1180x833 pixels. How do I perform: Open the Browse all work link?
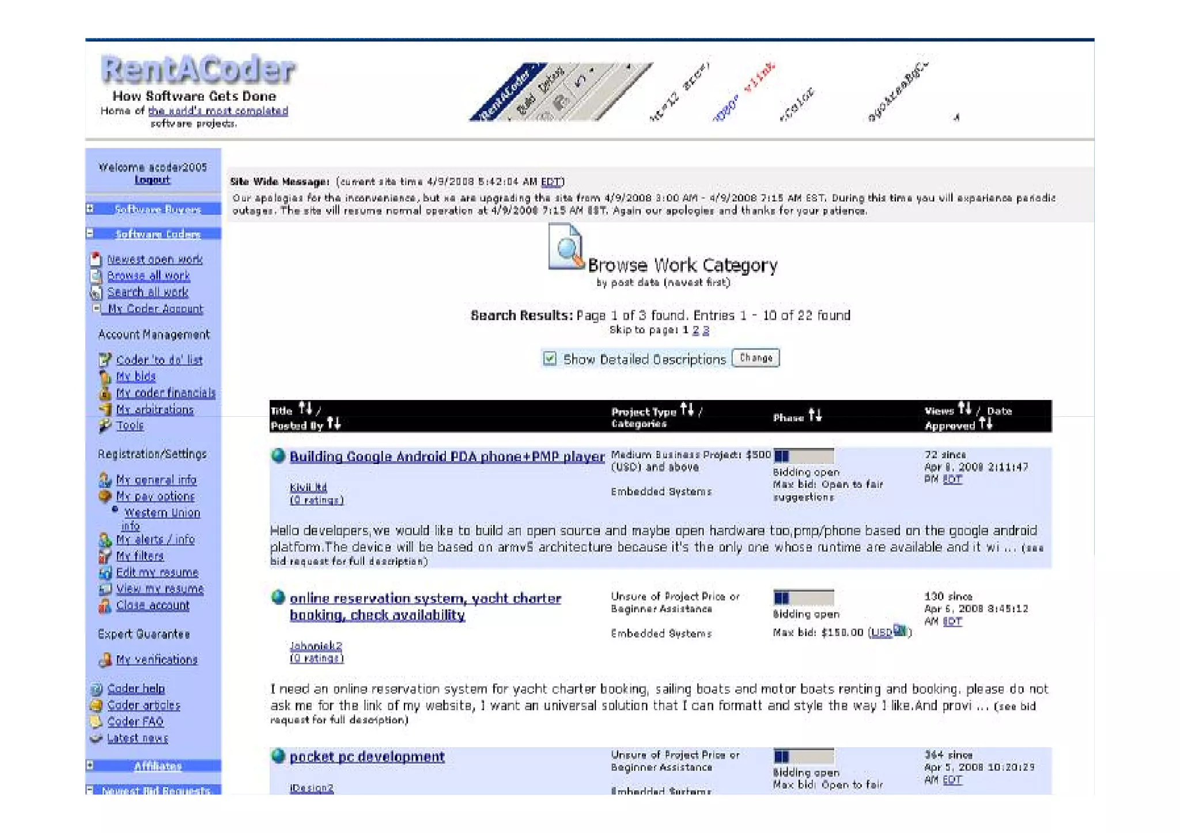149,276
